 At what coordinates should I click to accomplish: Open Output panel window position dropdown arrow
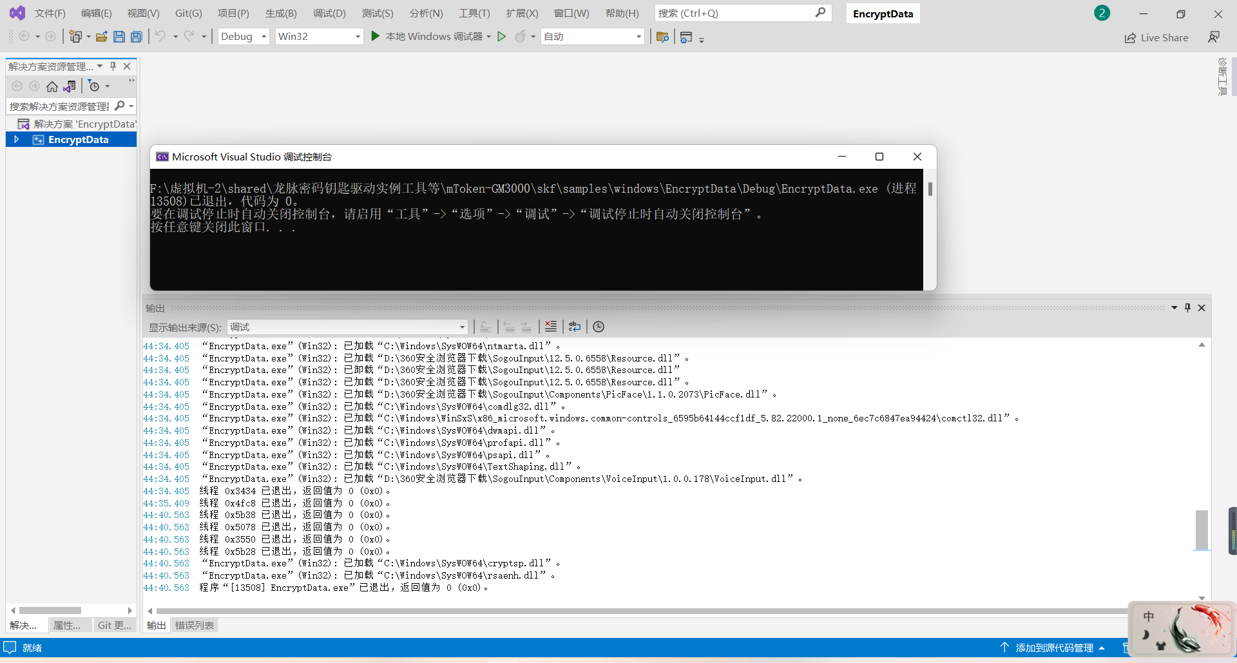pos(1175,308)
